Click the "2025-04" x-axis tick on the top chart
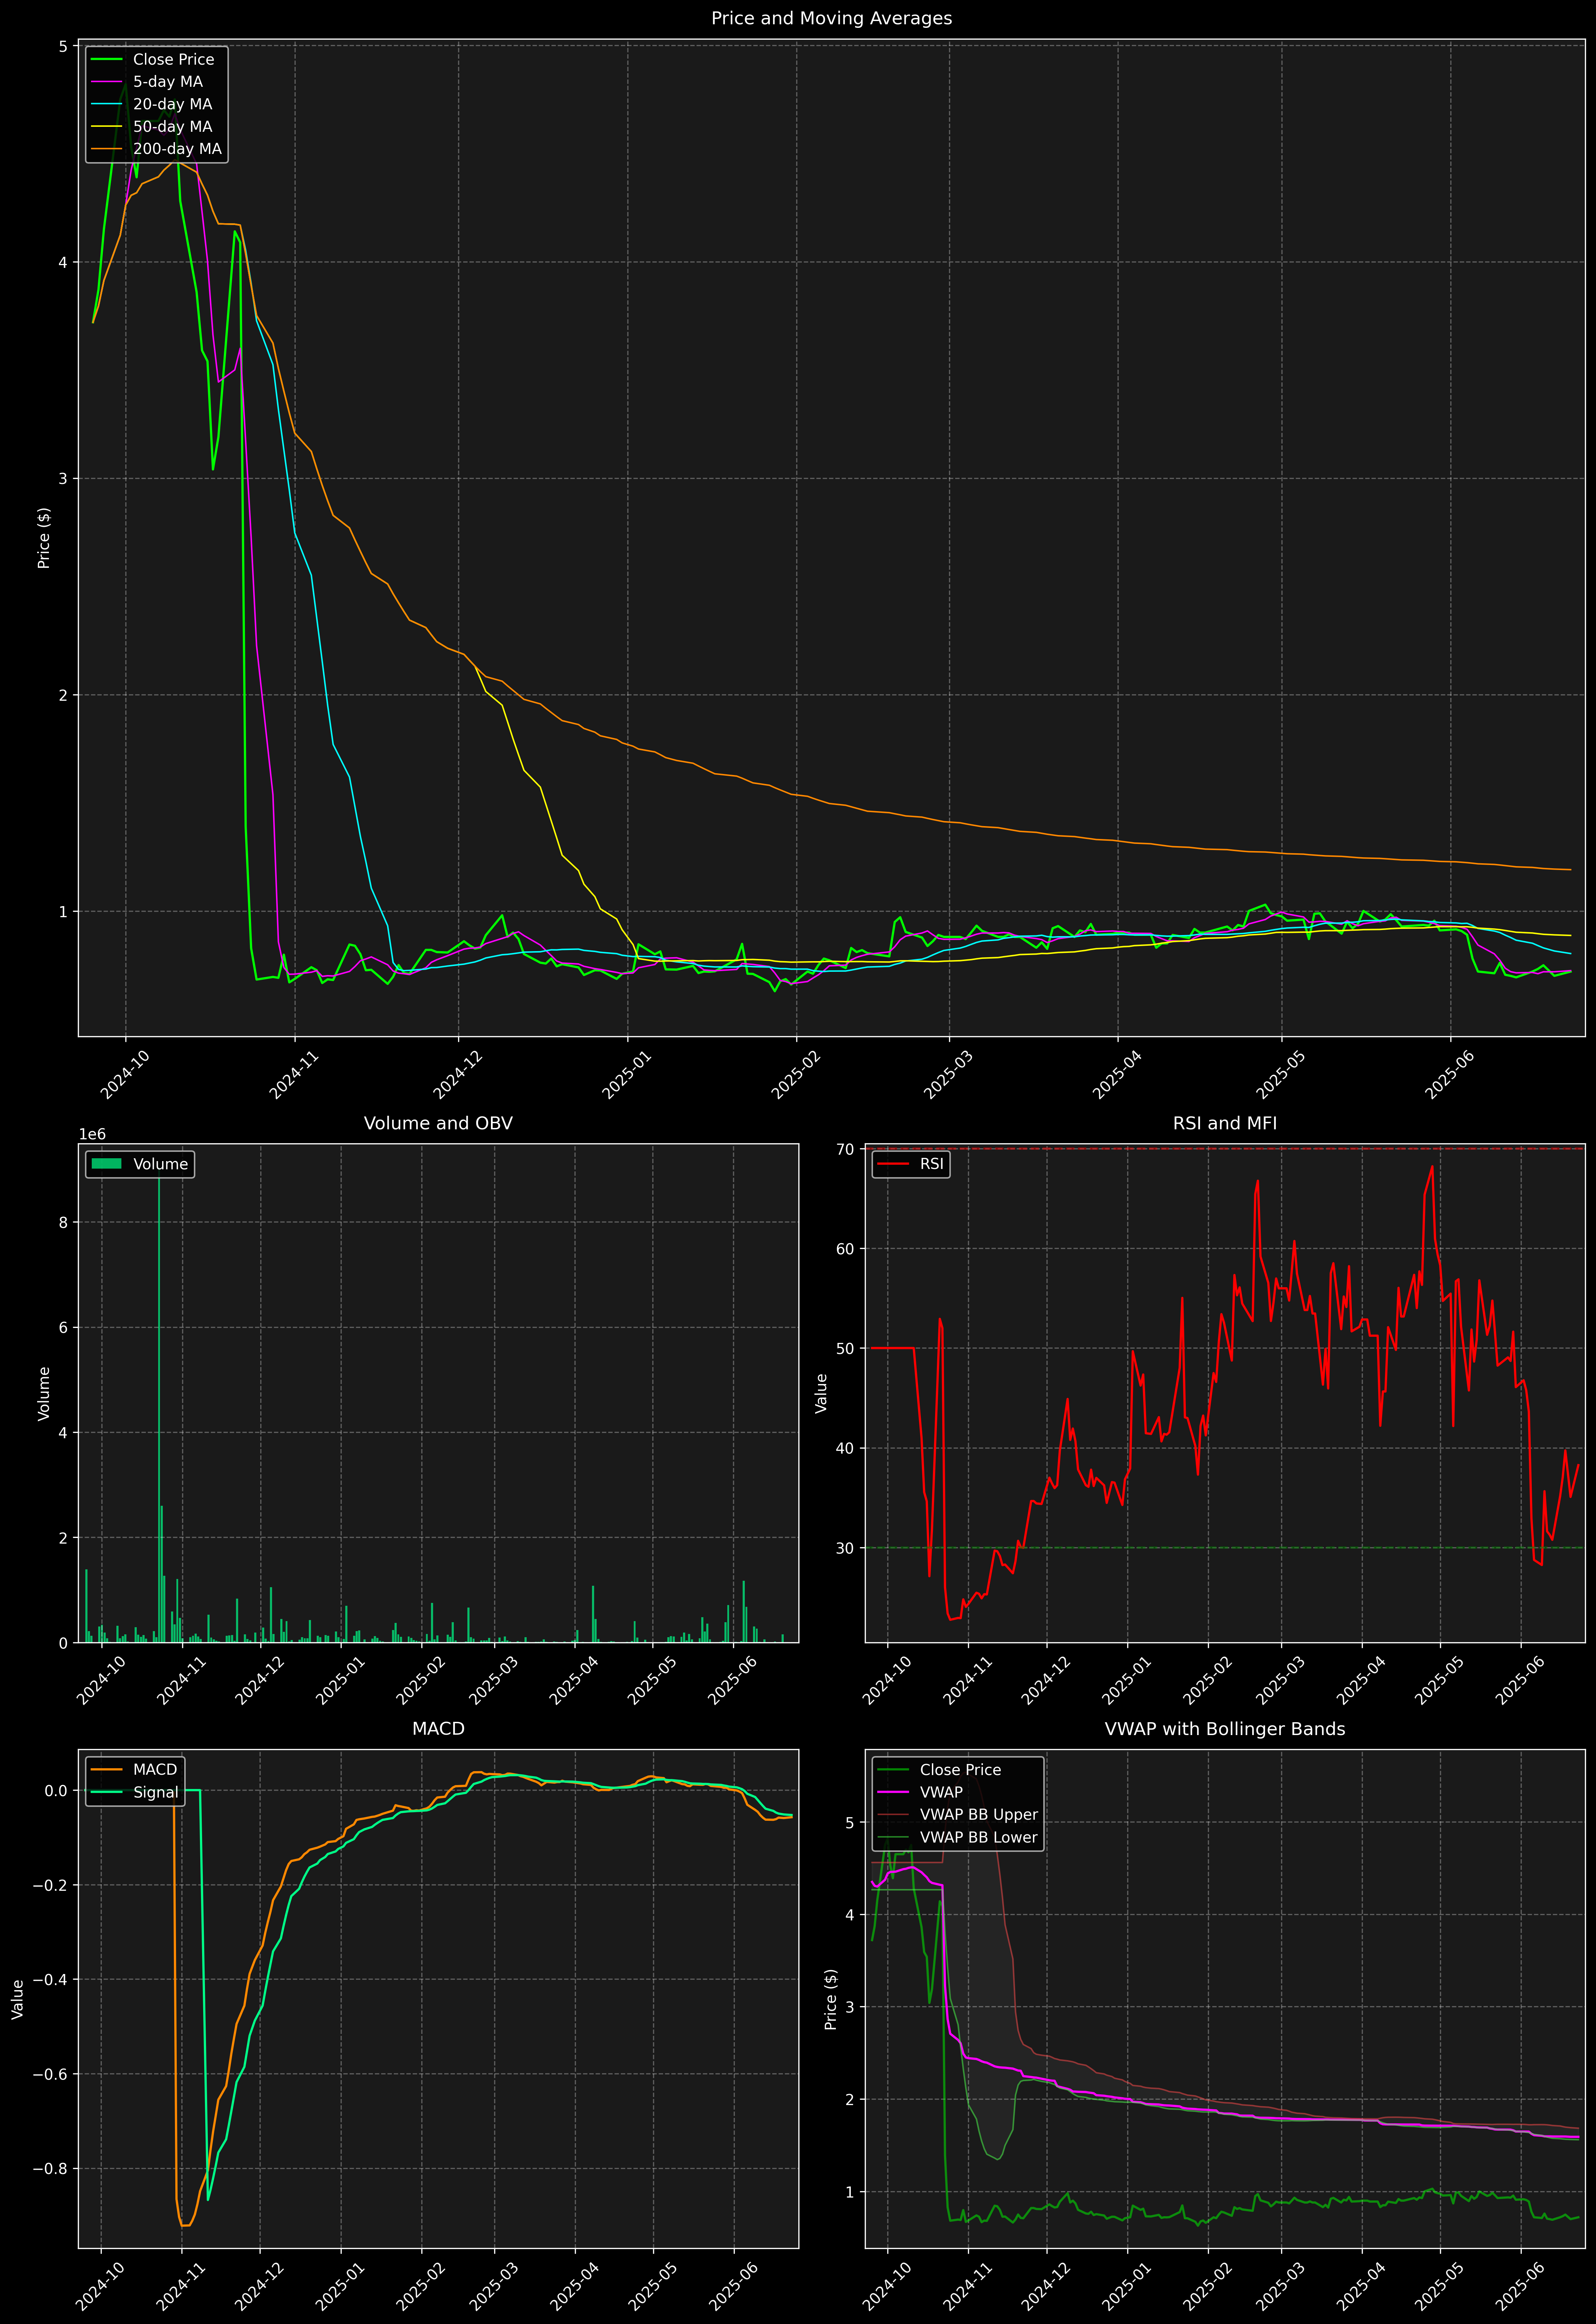This screenshot has height=2324, width=1596. click(1117, 1075)
